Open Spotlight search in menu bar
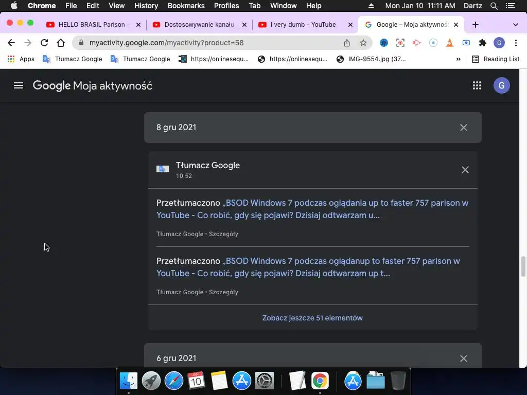The width and height of the screenshot is (527, 395). coord(494,6)
